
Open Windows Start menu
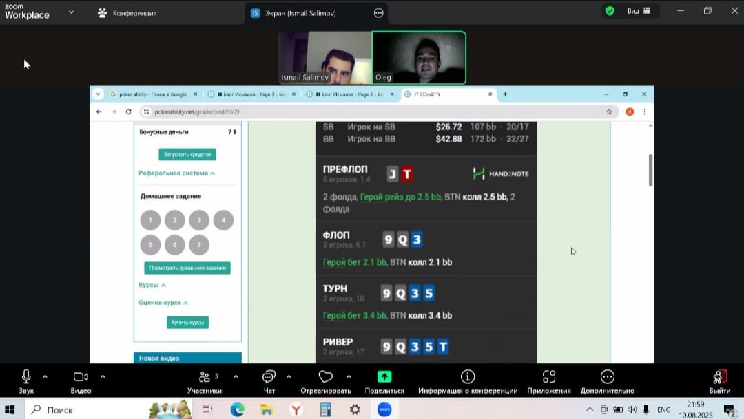click(10, 409)
